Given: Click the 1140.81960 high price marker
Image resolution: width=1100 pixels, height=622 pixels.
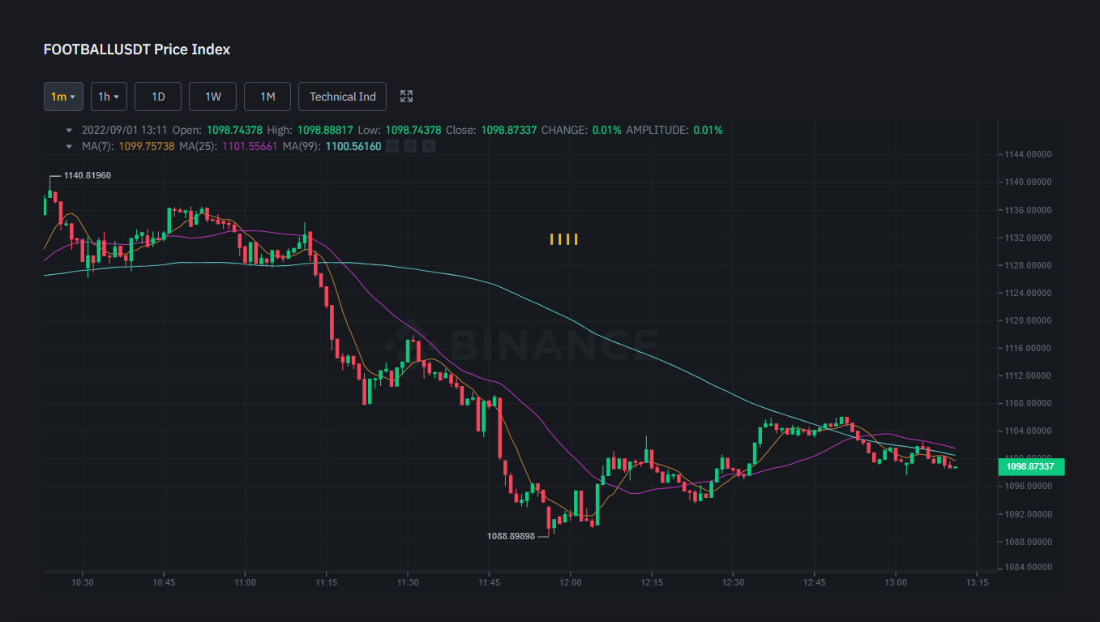Looking at the screenshot, I should 87,175.
